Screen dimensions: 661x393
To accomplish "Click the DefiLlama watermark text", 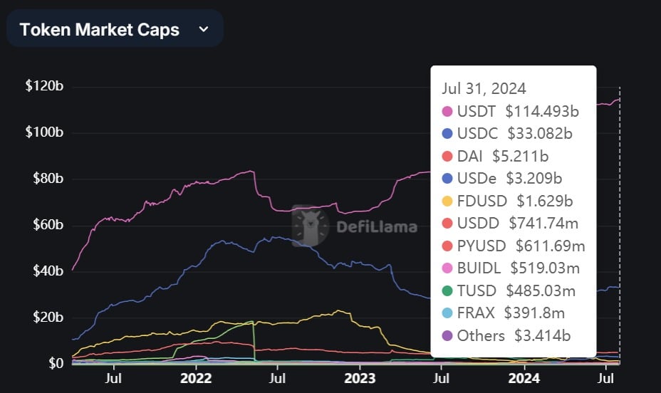I will (x=377, y=227).
